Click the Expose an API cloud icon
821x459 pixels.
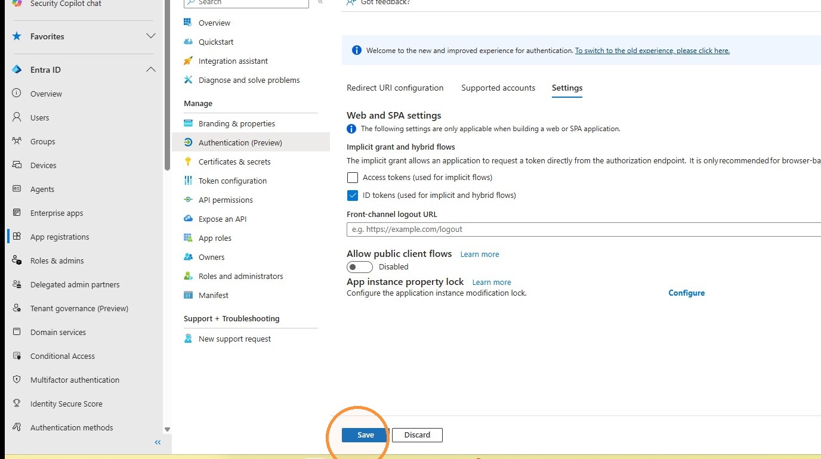188,219
